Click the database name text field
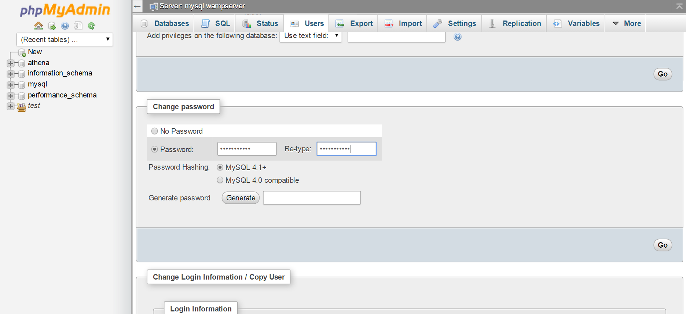This screenshot has height=314, width=686. pyautogui.click(x=396, y=36)
